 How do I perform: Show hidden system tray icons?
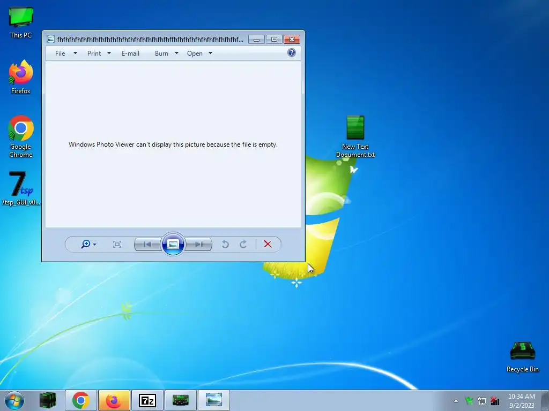coord(456,401)
